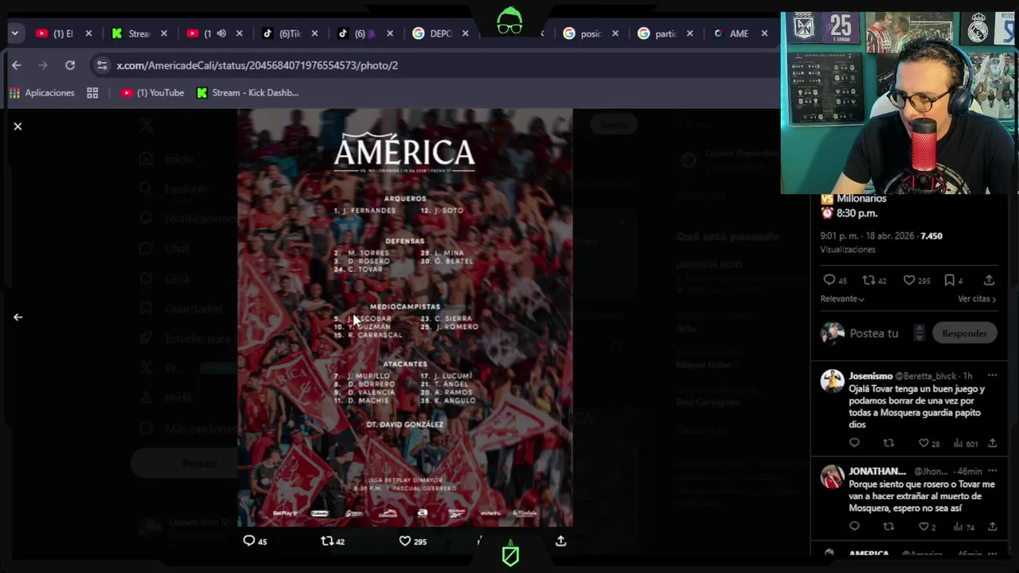1019x573 pixels.
Task: Click the browser forward button
Action: (x=43, y=65)
